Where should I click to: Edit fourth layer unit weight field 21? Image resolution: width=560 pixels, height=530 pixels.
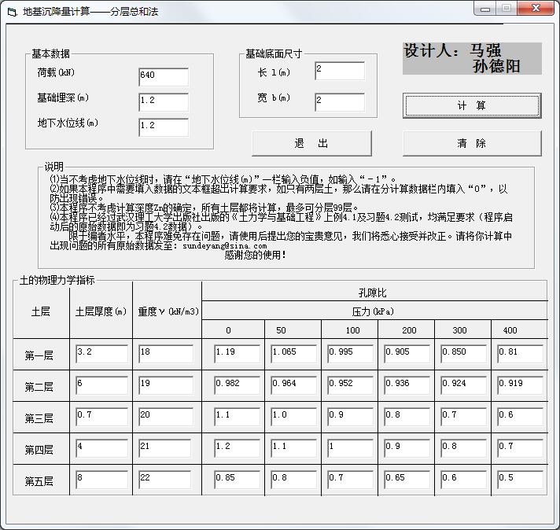pos(166,448)
